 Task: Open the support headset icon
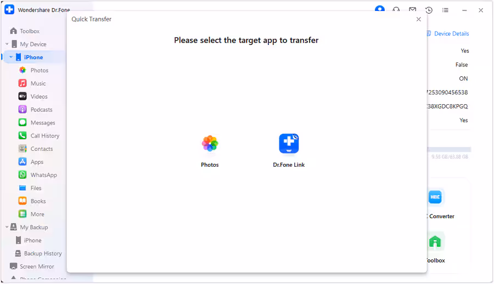tap(396, 10)
